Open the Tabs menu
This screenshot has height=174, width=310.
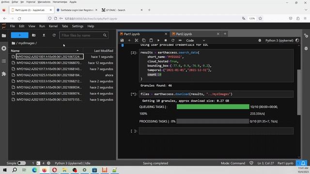[x=65, y=26]
